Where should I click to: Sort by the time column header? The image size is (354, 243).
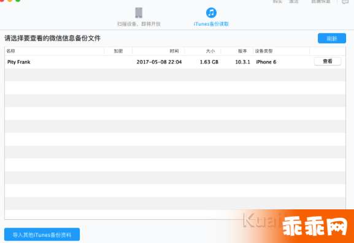click(x=174, y=51)
